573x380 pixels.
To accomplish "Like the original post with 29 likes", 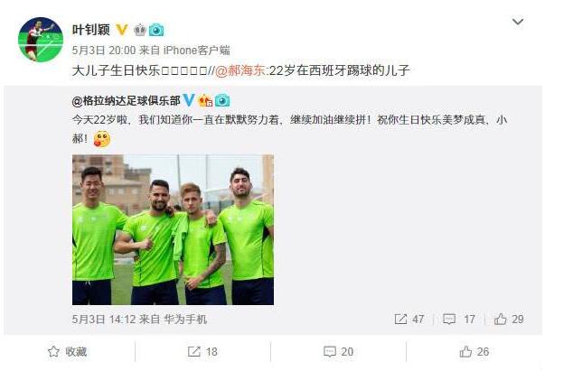I will click(x=509, y=319).
